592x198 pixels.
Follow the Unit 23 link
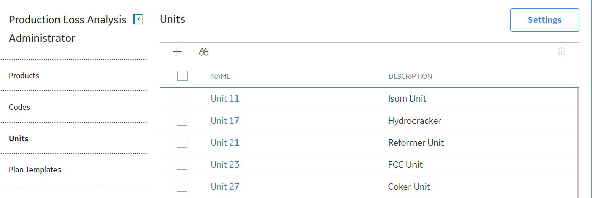(x=224, y=165)
